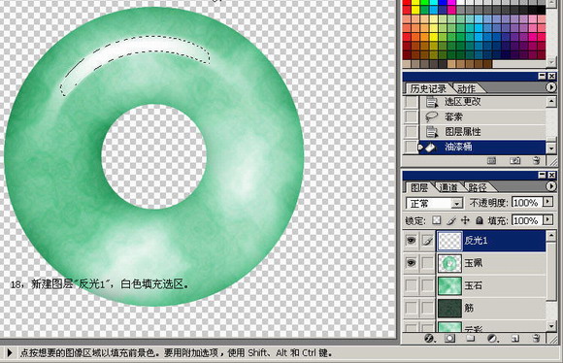The width and height of the screenshot is (563, 363).
Task: Switch to the 动作 tab
Action: click(x=466, y=88)
